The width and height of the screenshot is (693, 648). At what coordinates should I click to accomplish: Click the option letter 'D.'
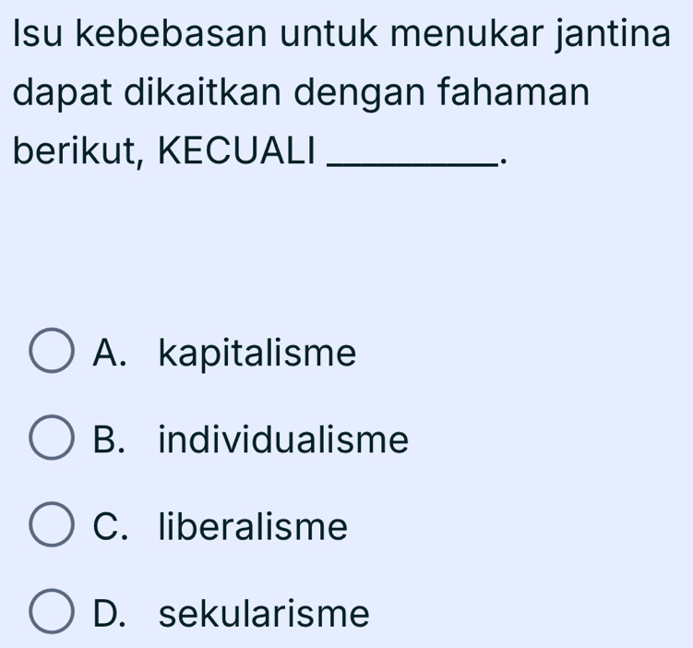pos(111,614)
